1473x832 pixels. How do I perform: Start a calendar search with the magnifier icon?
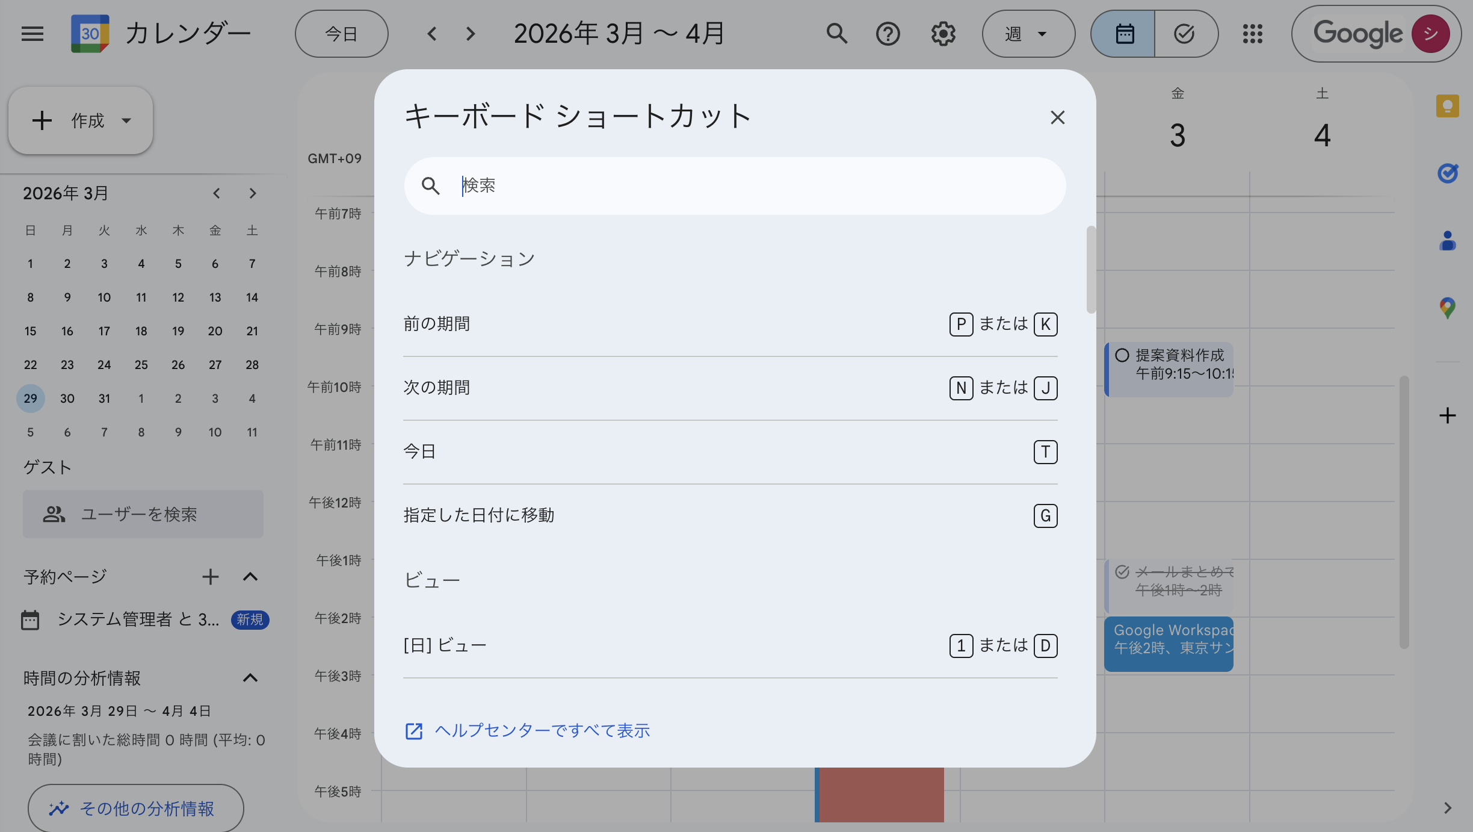(x=837, y=34)
